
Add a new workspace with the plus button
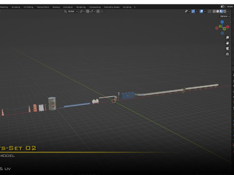coord(135,7)
